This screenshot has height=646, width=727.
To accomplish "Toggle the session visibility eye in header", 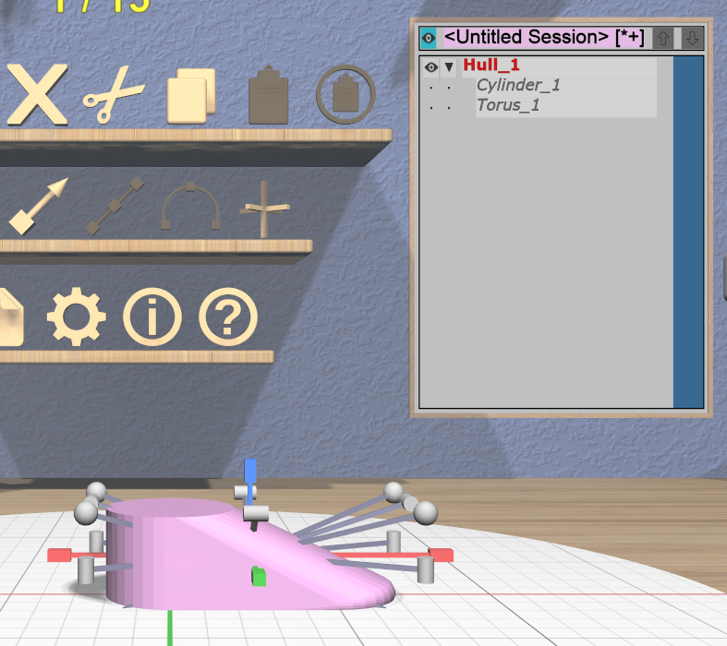I will [428, 38].
